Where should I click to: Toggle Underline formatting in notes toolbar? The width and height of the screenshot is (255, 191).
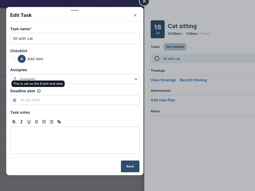[x=29, y=122]
